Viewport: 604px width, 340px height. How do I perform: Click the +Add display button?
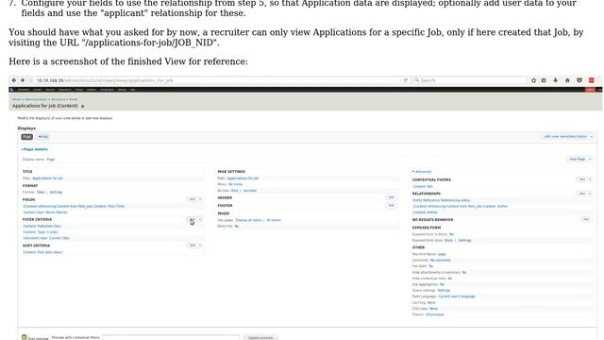[43, 137]
